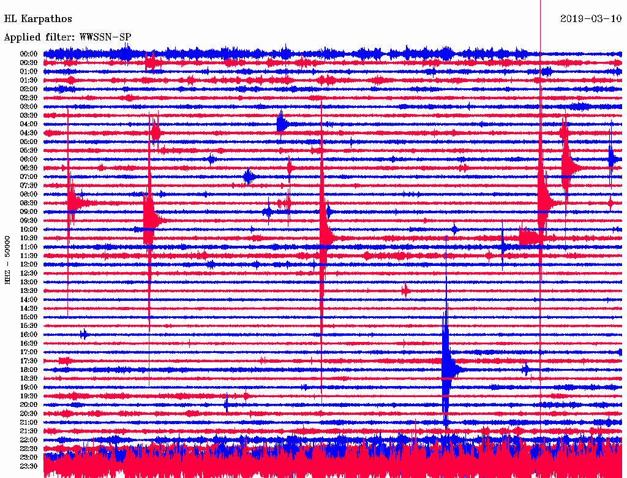This screenshot has width=627, height=478.
Task: Select the 13:30 time label
Action: (x=29, y=290)
